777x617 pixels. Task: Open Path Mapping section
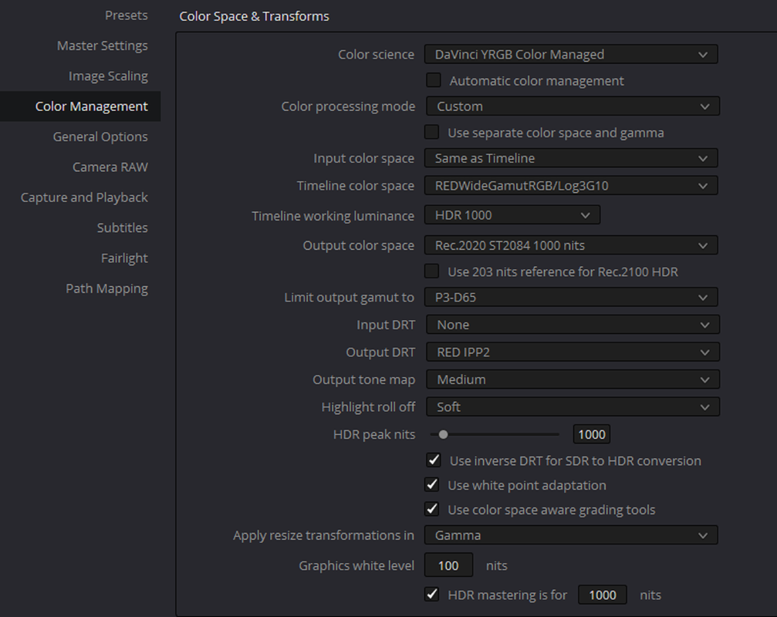(106, 288)
